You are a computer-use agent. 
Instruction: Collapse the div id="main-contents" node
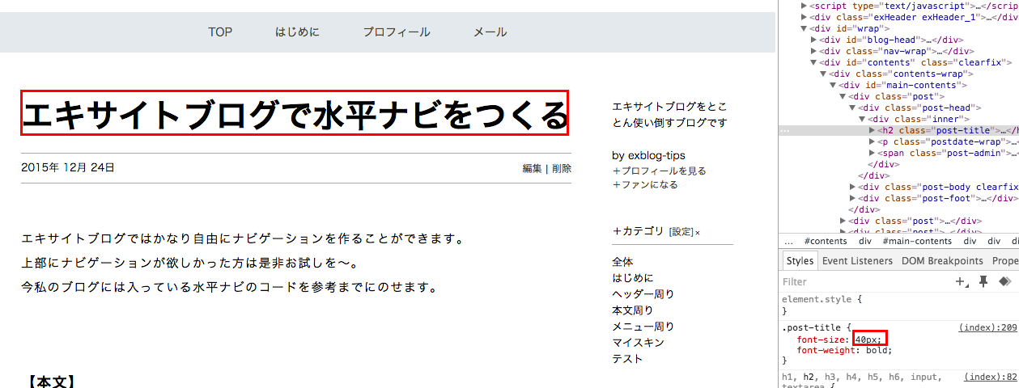834,85
